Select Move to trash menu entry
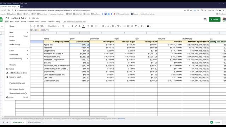This screenshot has height=127, width=226. click(17, 77)
